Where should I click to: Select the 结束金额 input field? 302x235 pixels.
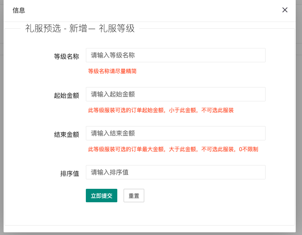(175, 133)
